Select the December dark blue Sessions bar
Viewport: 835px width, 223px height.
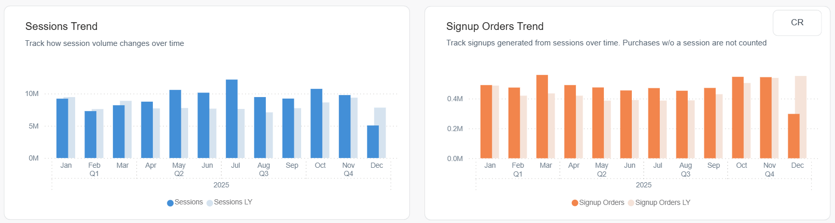(x=373, y=141)
